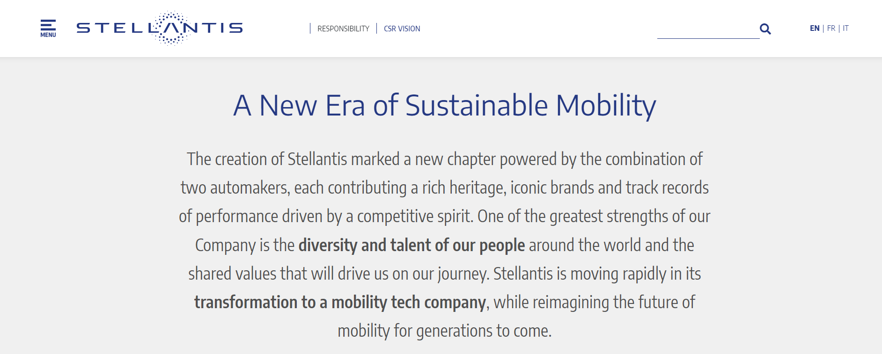Click the bold text diversity and talent of our people

tap(412, 245)
